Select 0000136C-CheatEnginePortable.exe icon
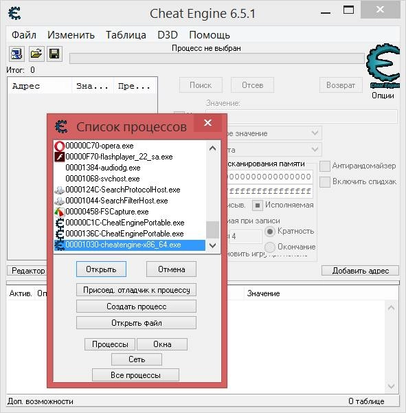This screenshot has width=406, height=413. click(x=60, y=234)
